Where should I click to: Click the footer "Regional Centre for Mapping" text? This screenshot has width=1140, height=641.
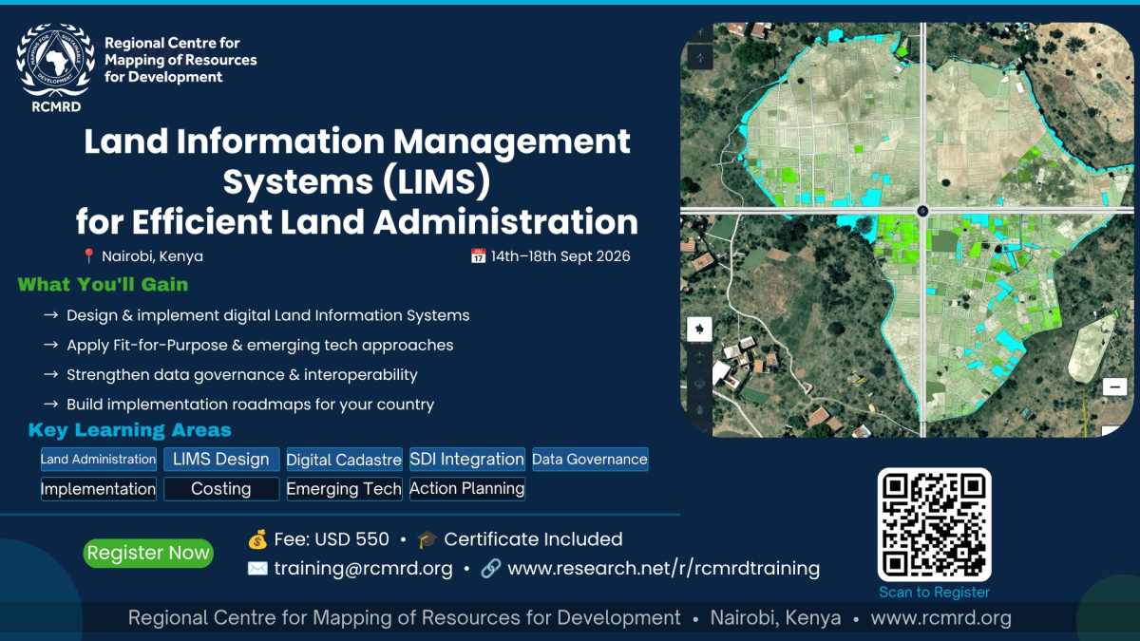coord(404,618)
